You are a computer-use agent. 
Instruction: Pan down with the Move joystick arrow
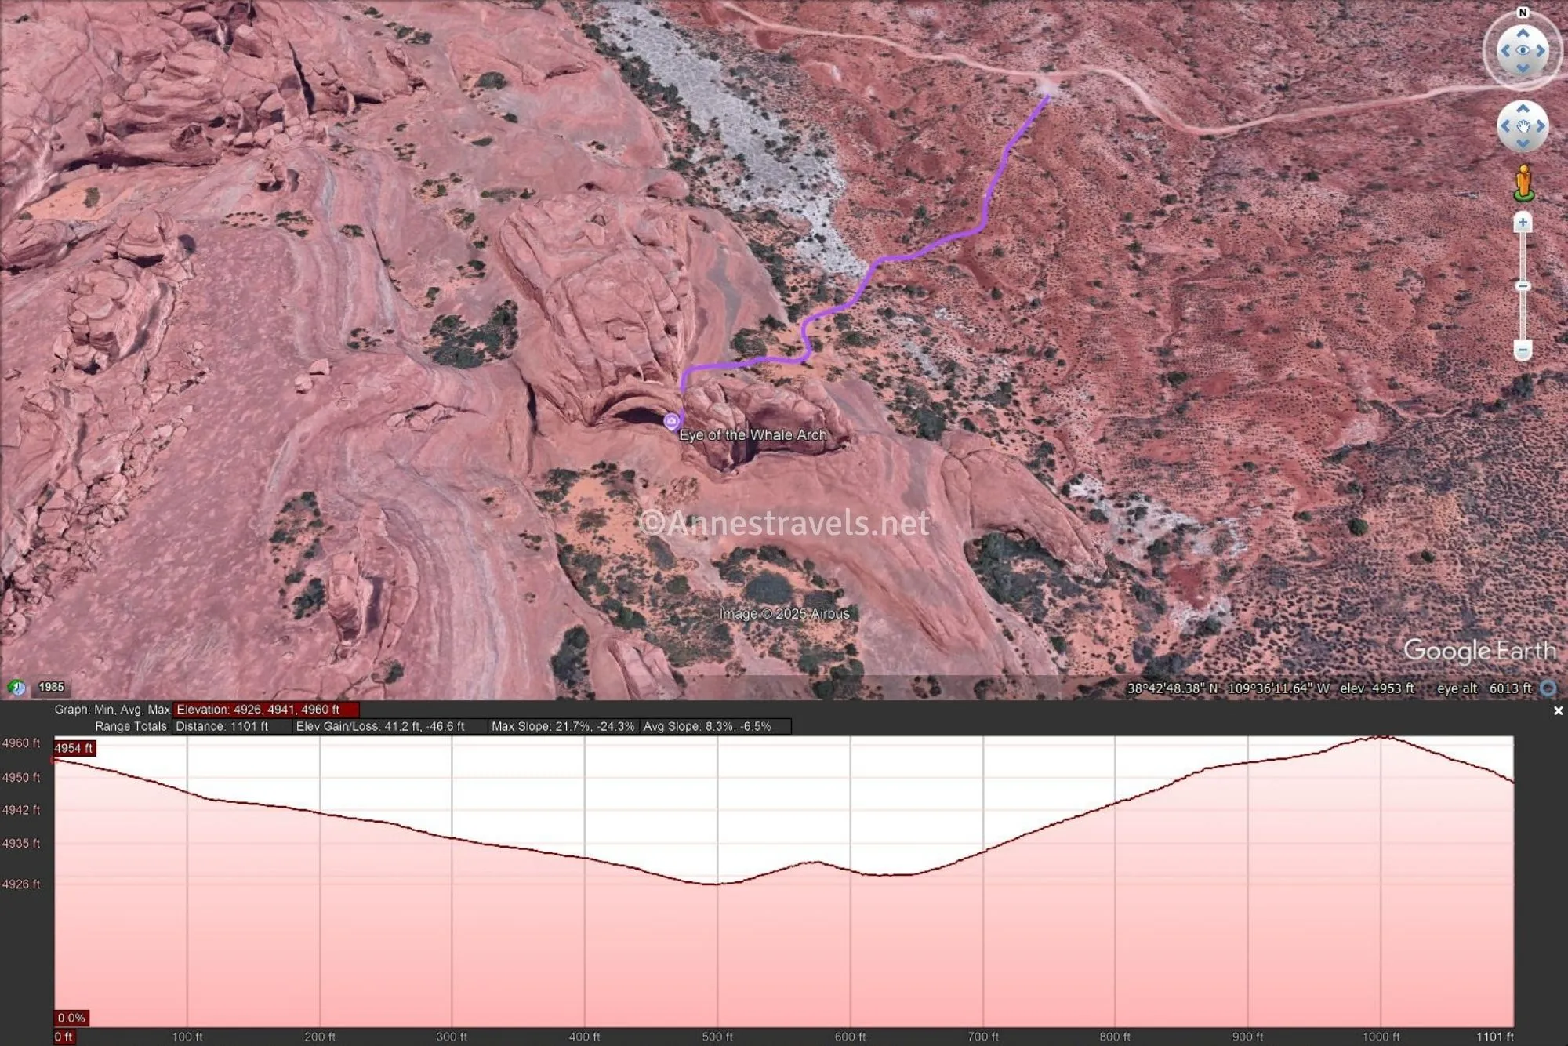1523,143
